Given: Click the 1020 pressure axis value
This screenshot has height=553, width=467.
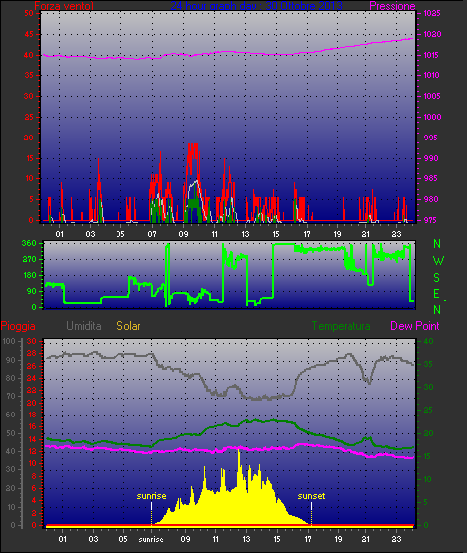Looking at the screenshot, I should pos(432,35).
